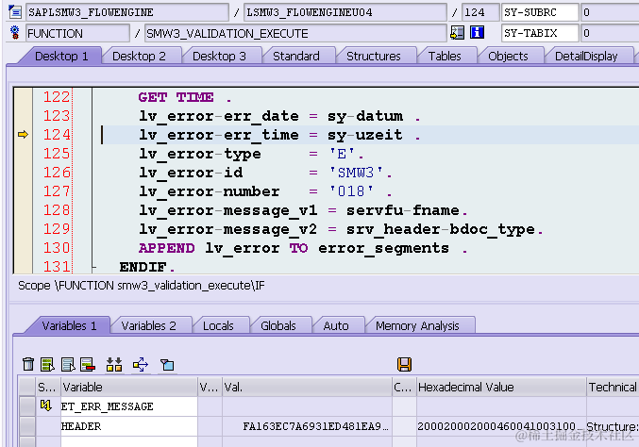Click the Technical column header
The height and width of the screenshot is (447, 639).
click(x=613, y=388)
